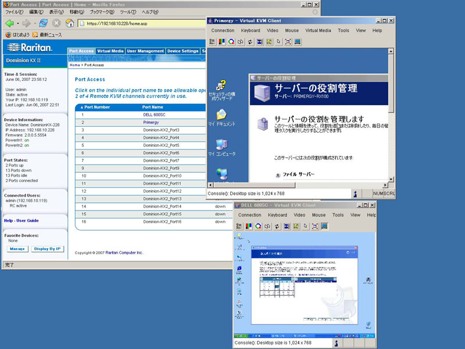Click the color calibration circle icon in Primergy window
465x349 pixels.
231,42
